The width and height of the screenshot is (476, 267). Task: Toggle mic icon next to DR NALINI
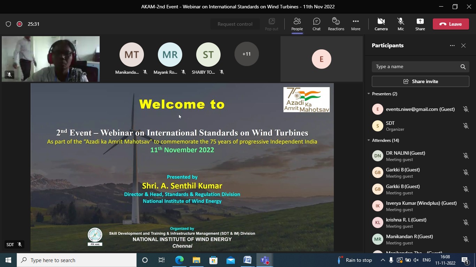pos(466,156)
